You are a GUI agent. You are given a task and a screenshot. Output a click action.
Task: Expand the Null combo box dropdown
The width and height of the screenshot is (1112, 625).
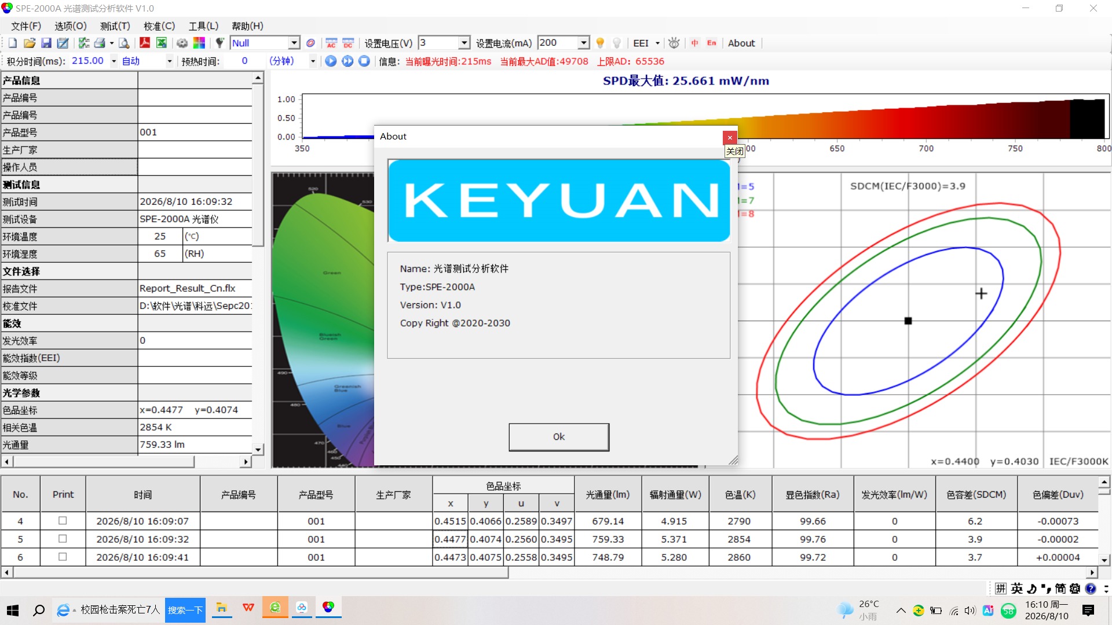click(294, 43)
